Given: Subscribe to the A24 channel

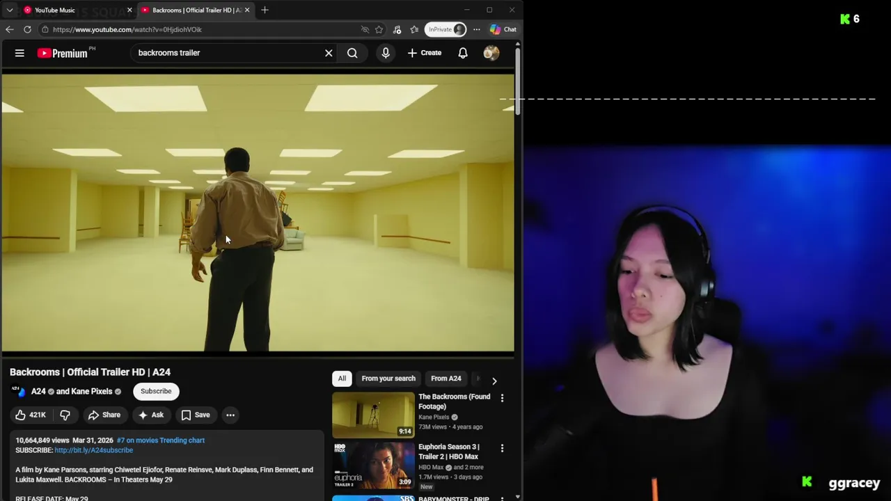Looking at the screenshot, I should pyautogui.click(x=156, y=391).
